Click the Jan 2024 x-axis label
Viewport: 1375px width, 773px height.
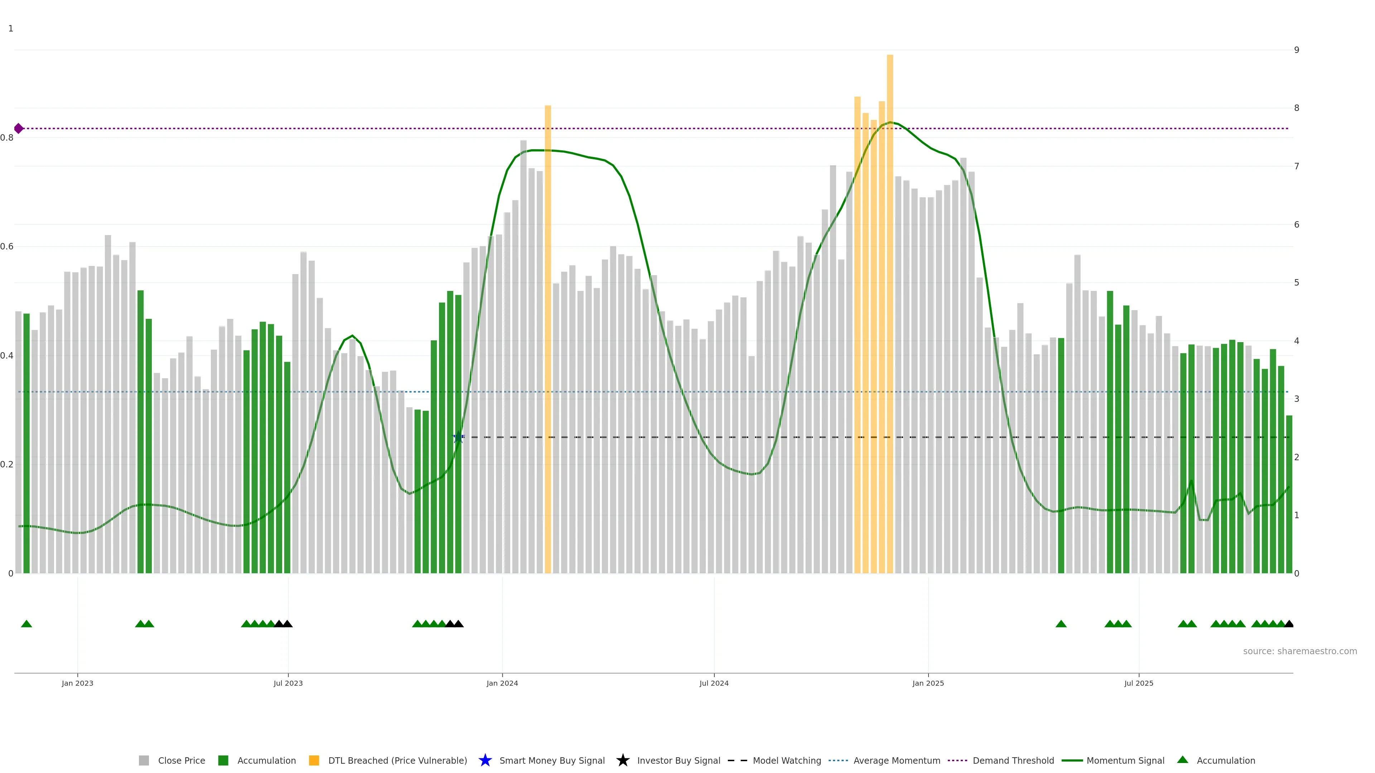(x=502, y=684)
